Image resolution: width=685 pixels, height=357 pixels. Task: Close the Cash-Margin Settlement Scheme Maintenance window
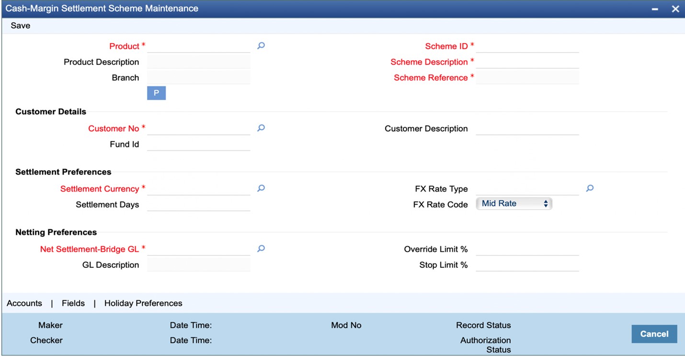pyautogui.click(x=675, y=9)
